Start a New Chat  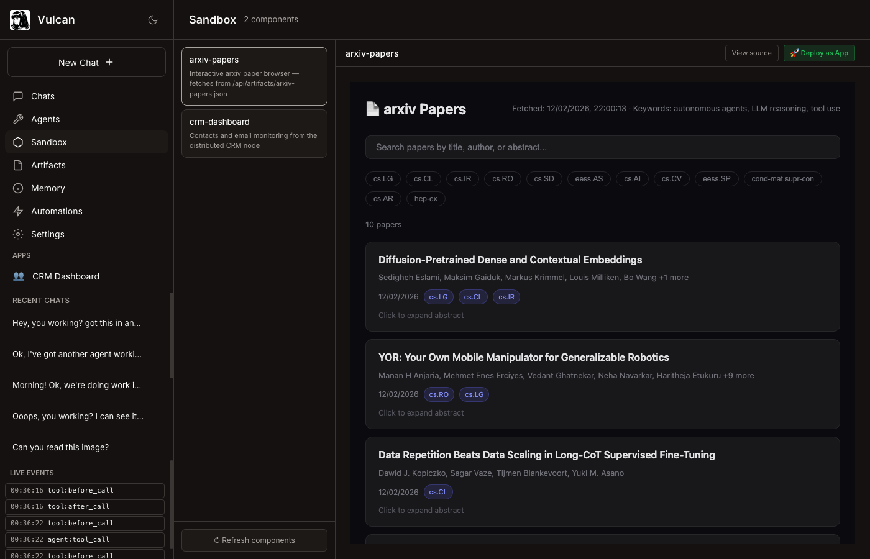tap(86, 62)
